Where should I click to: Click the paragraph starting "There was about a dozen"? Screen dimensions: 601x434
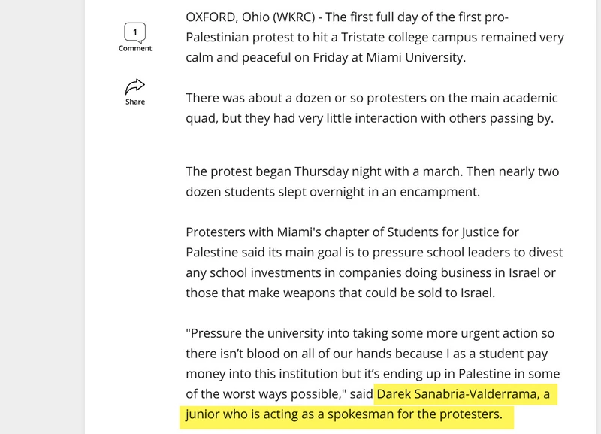click(371, 108)
